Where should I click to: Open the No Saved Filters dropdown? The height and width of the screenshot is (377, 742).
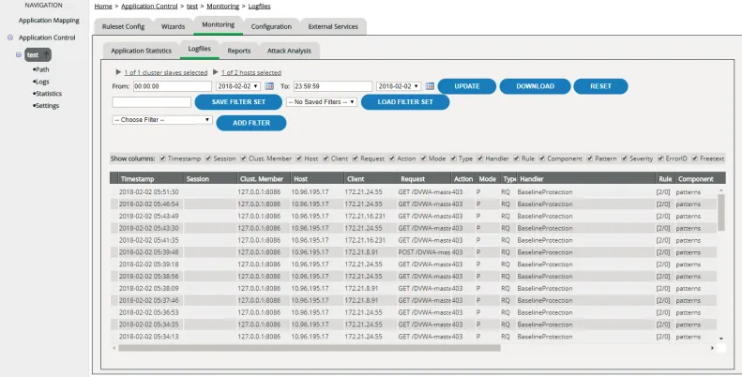(x=322, y=101)
